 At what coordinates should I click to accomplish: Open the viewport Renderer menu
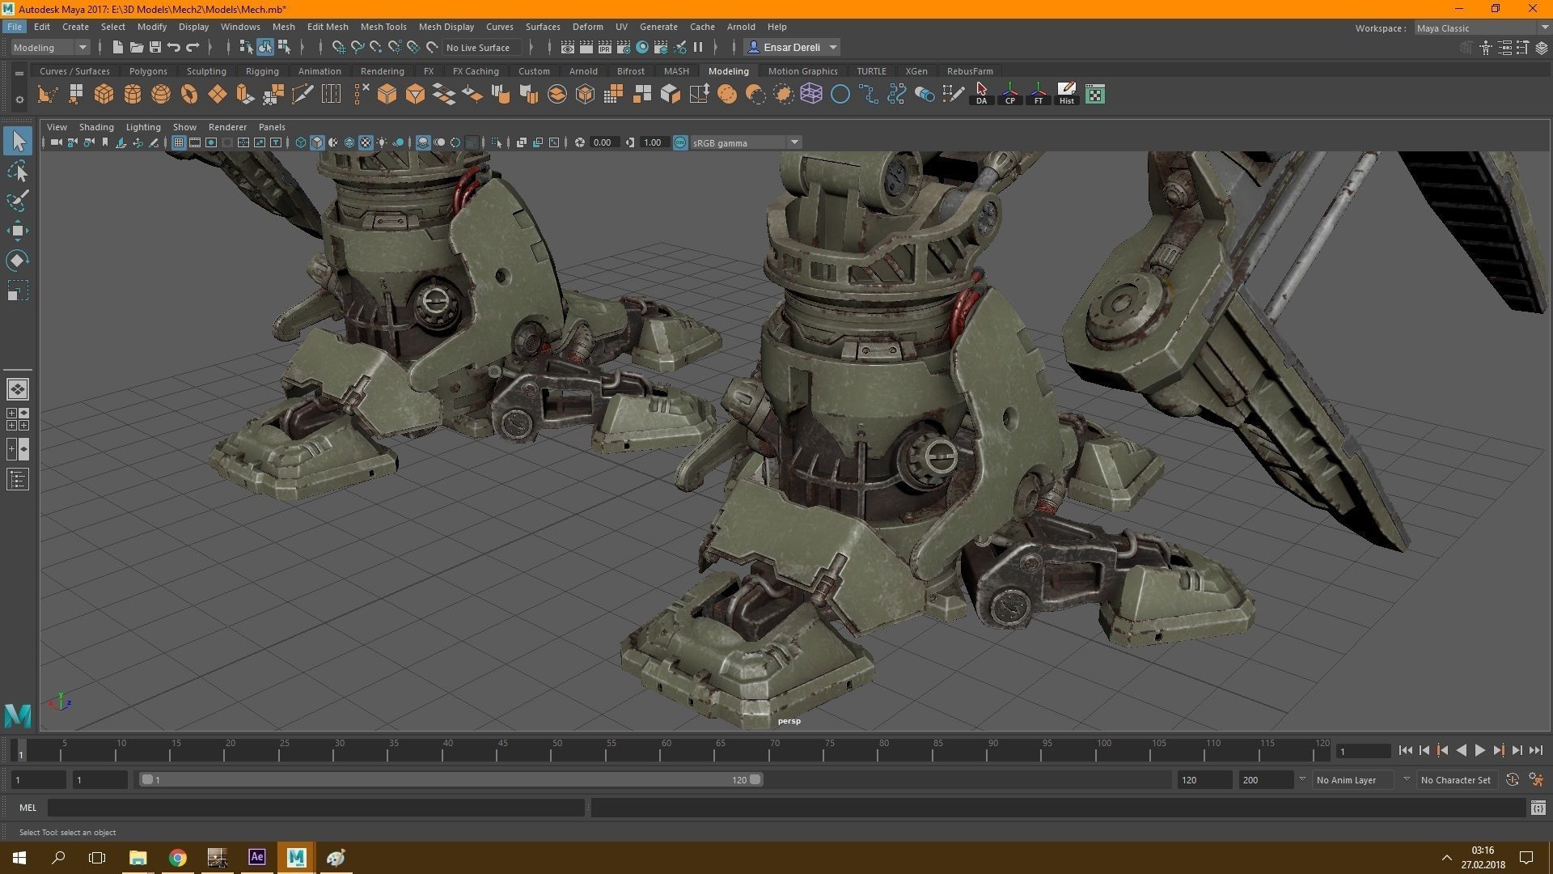point(227,127)
